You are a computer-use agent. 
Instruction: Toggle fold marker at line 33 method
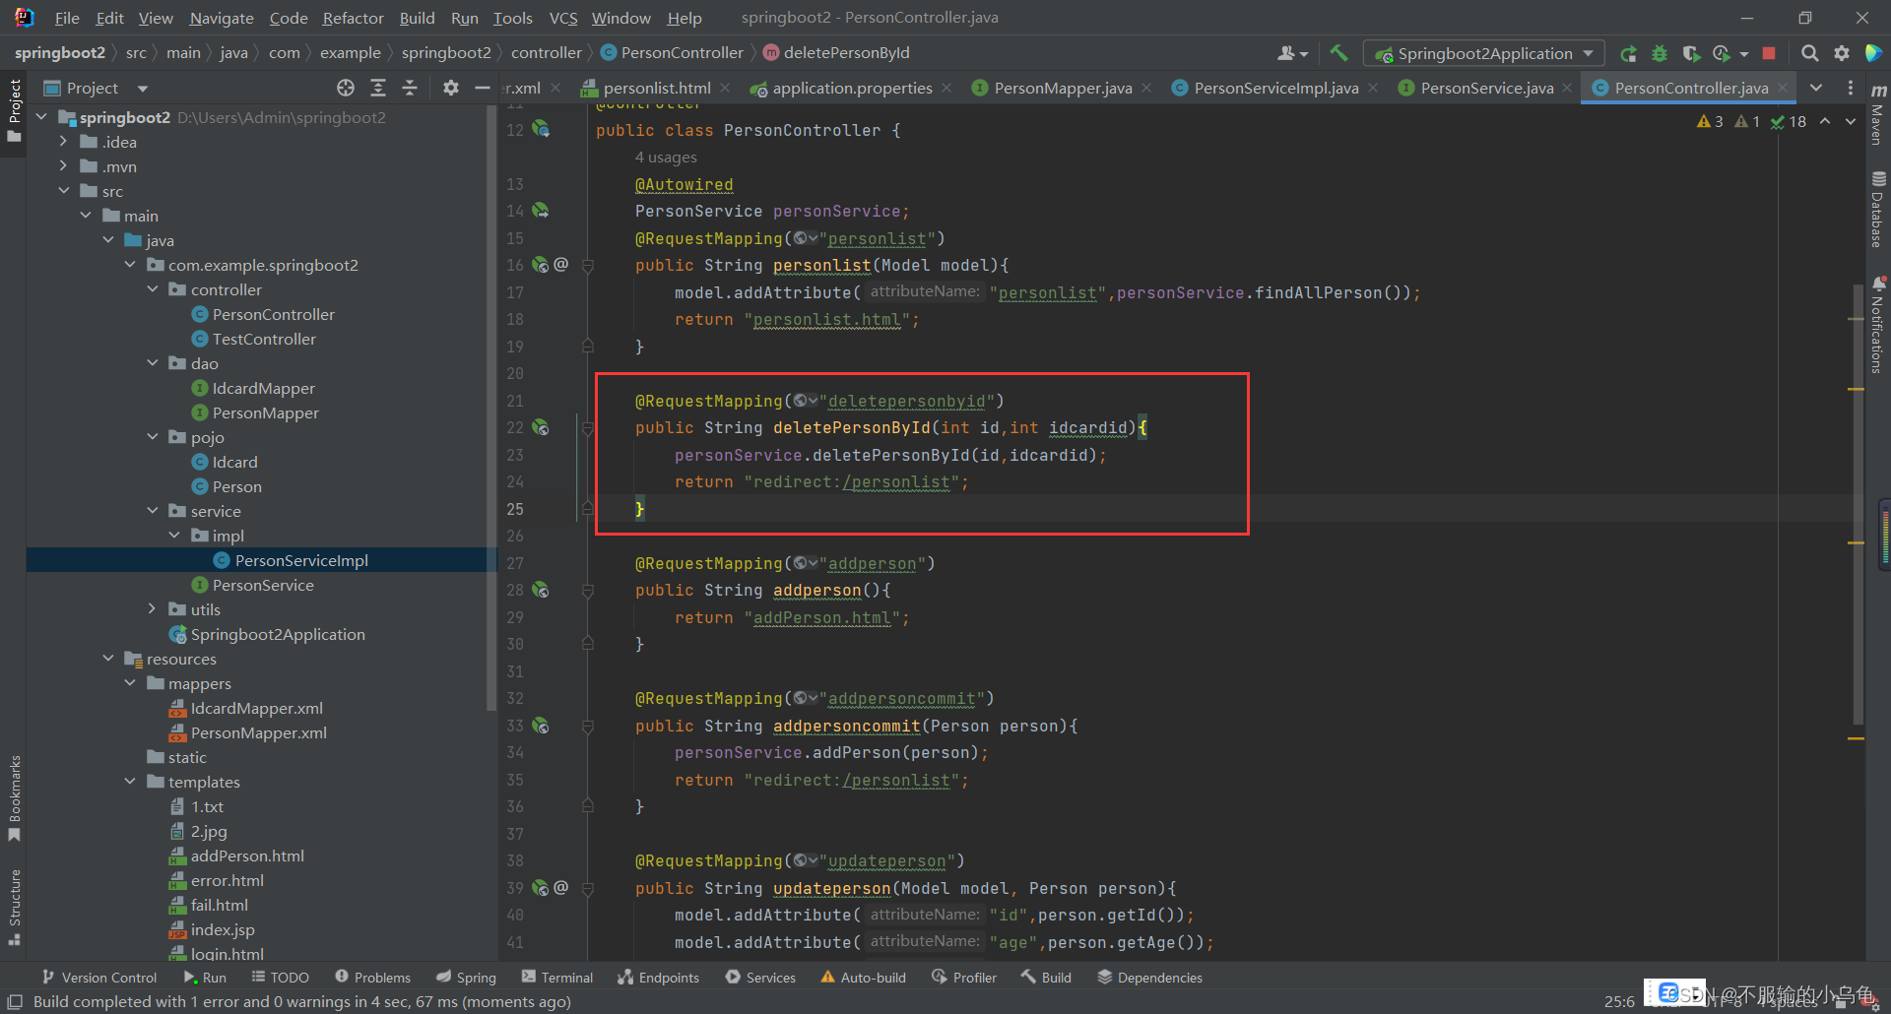(588, 726)
